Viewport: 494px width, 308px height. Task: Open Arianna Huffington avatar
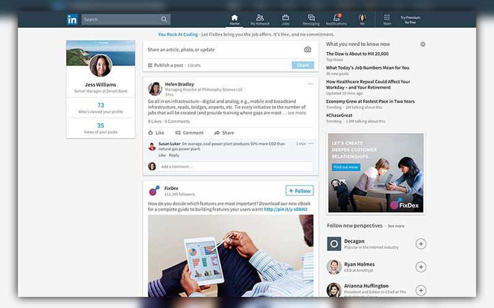(334, 290)
